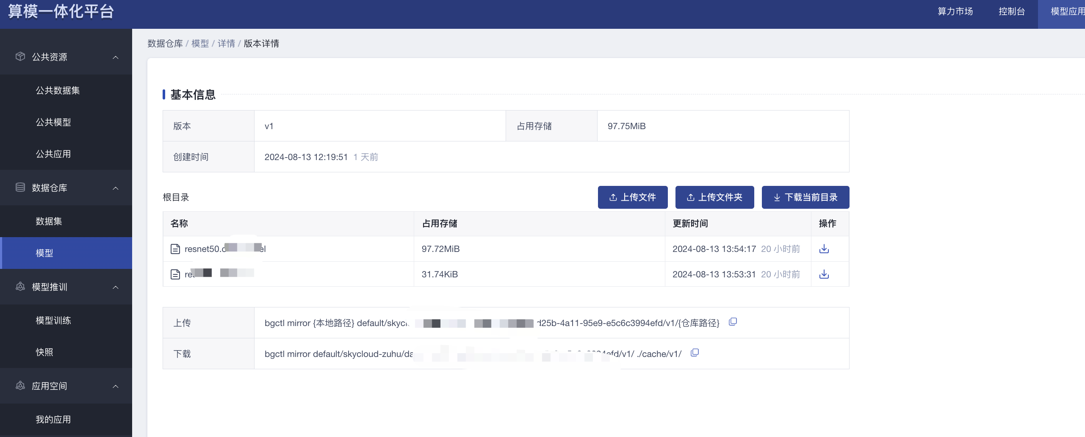This screenshot has width=1085, height=437.
Task: Click the 应用空间 sidebar icon
Action: (20, 386)
